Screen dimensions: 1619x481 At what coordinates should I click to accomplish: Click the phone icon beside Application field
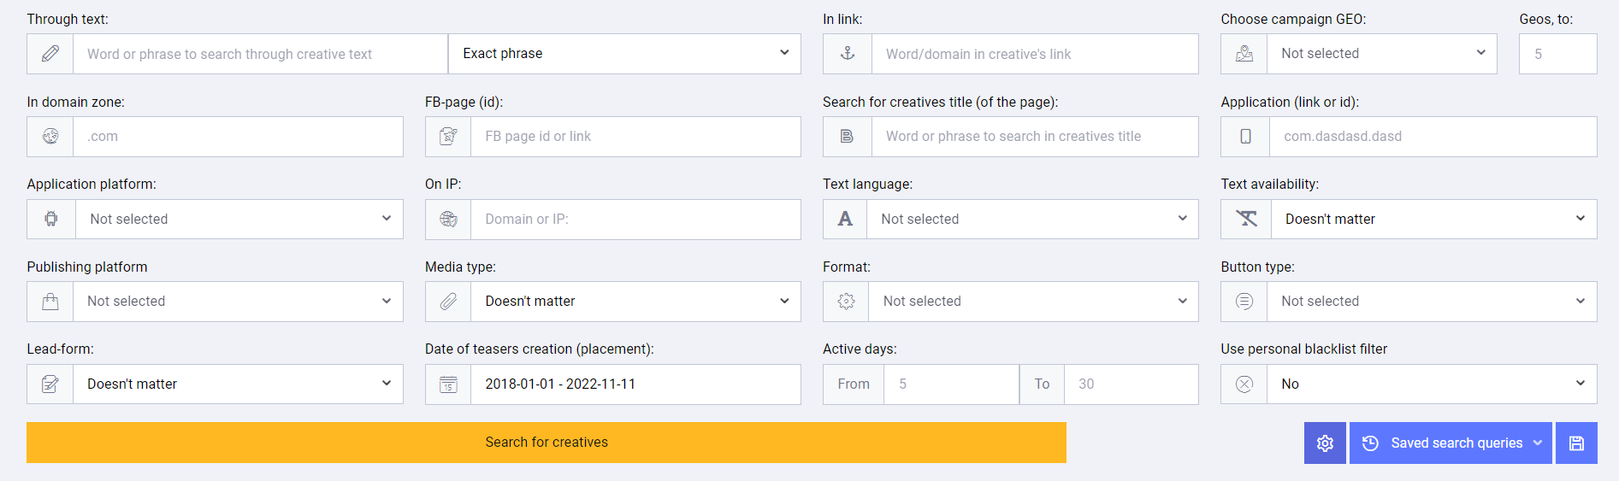pyautogui.click(x=1245, y=137)
